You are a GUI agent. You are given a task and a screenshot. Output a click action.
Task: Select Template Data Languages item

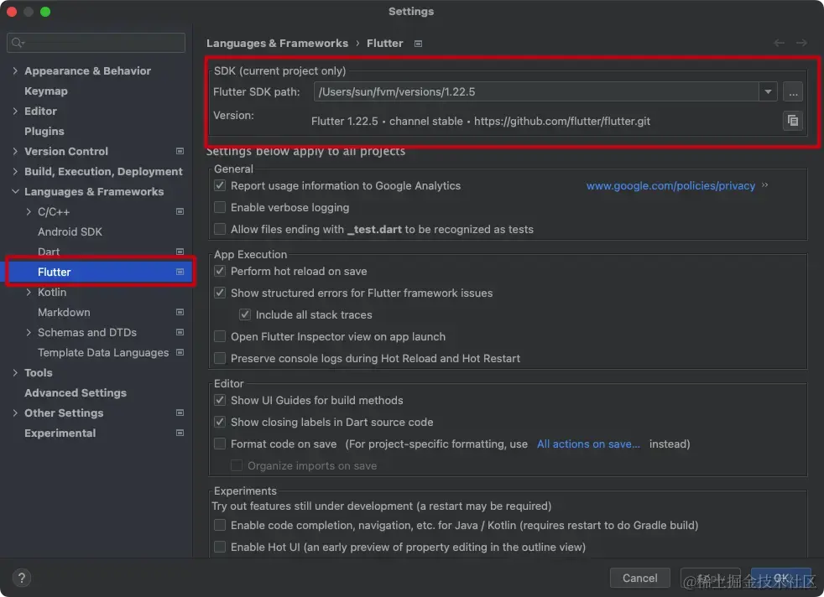click(x=103, y=352)
